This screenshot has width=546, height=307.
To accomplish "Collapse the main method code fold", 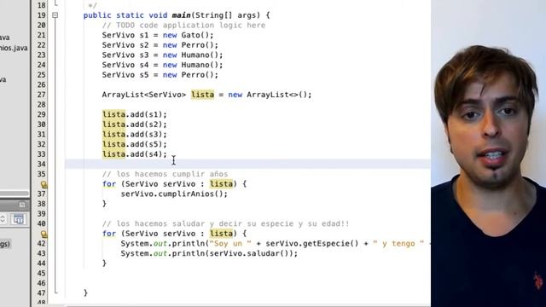I will [x=55, y=15].
